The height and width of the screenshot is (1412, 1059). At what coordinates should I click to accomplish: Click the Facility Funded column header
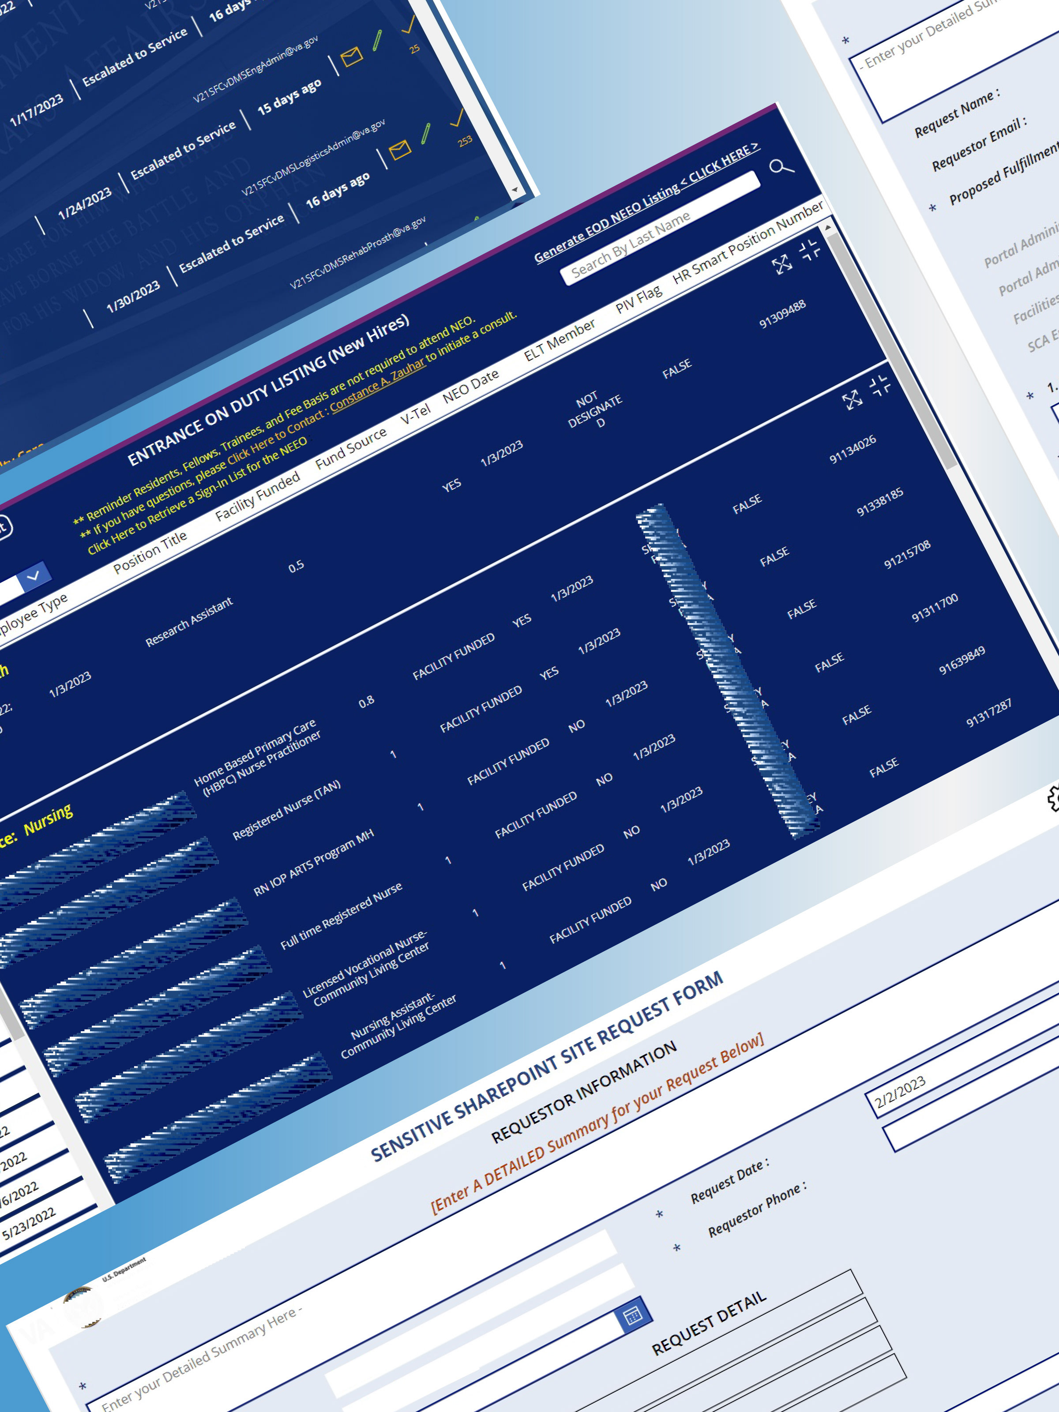click(x=257, y=496)
